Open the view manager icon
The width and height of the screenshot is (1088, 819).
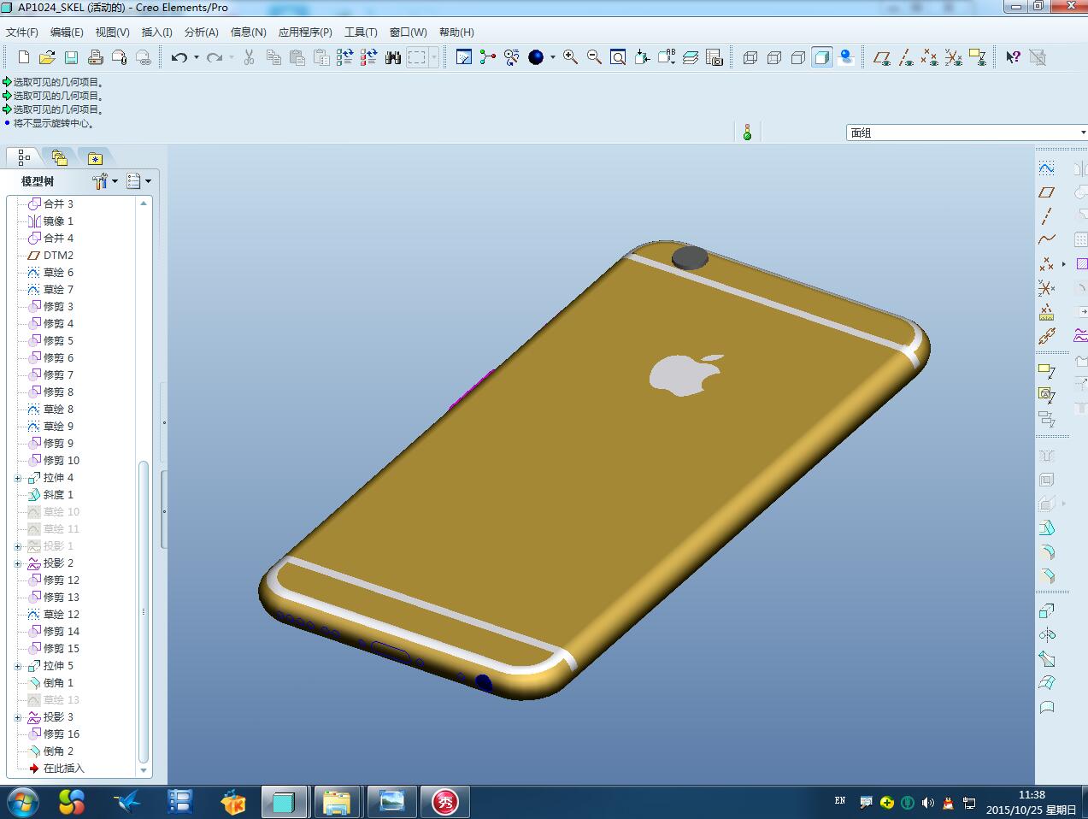pos(715,57)
